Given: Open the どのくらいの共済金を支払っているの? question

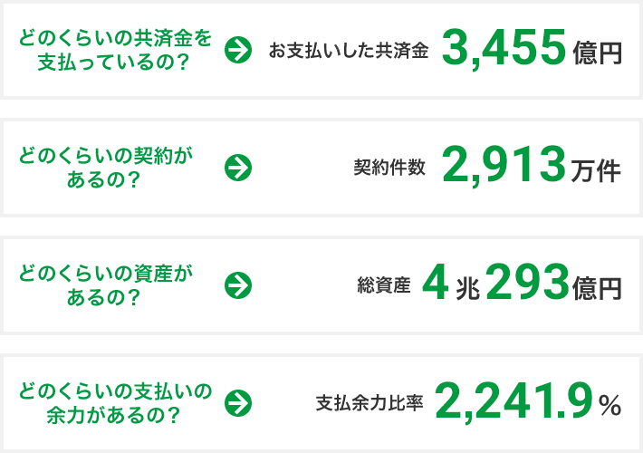Looking at the screenshot, I should point(113,51).
